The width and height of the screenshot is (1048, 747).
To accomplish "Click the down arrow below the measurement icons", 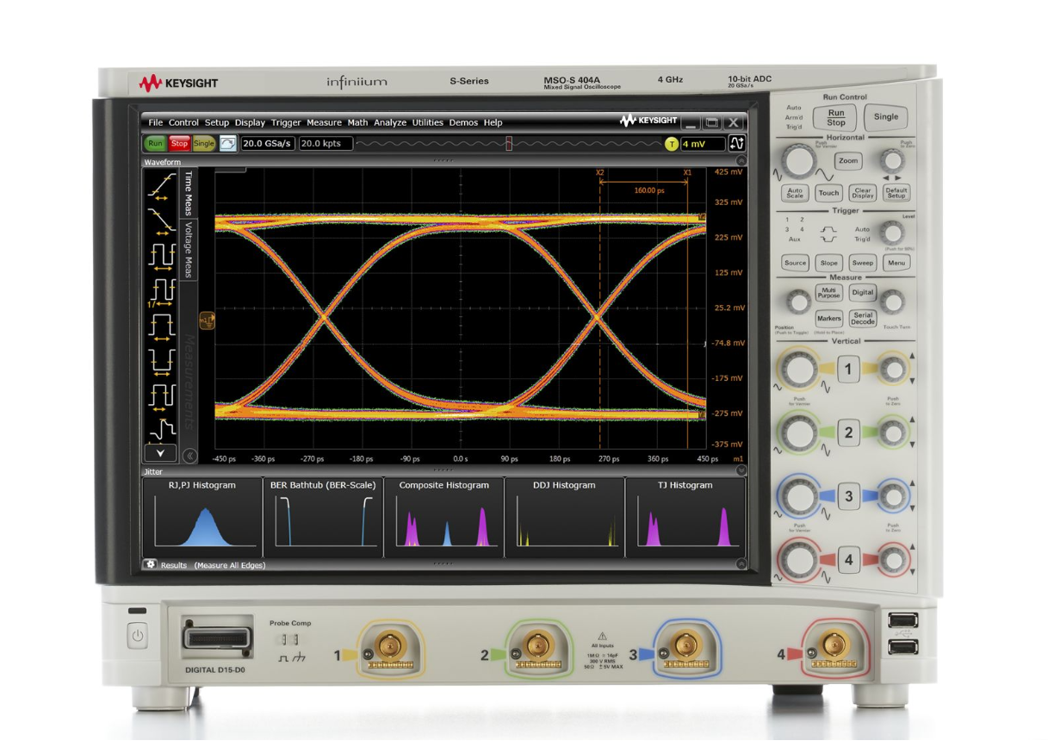I will 160,453.
